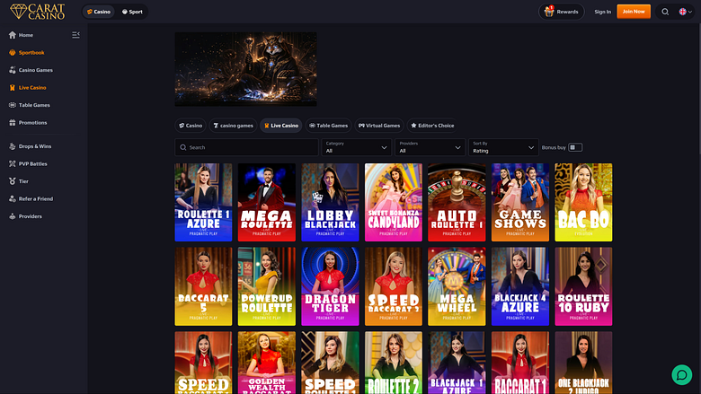The image size is (701, 394).
Task: Open Dragon Tiger game
Action: pyautogui.click(x=330, y=286)
